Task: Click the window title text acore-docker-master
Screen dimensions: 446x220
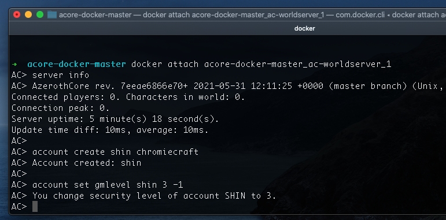Action: point(95,15)
